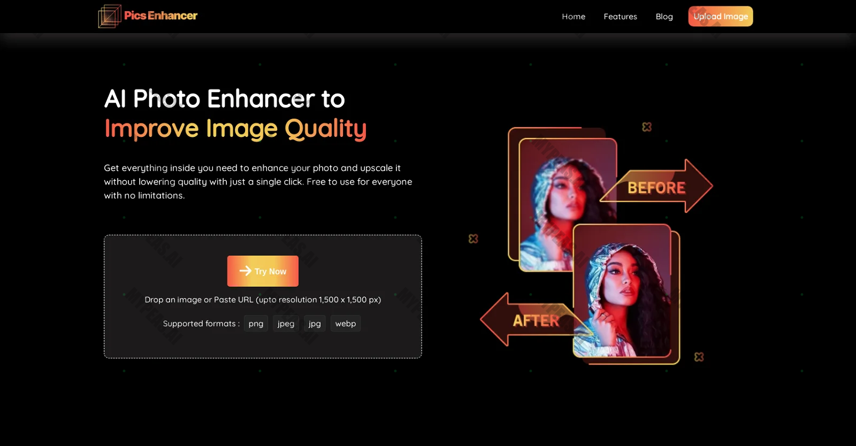Select the jpg format tag
This screenshot has height=446, width=856.
pyautogui.click(x=315, y=324)
